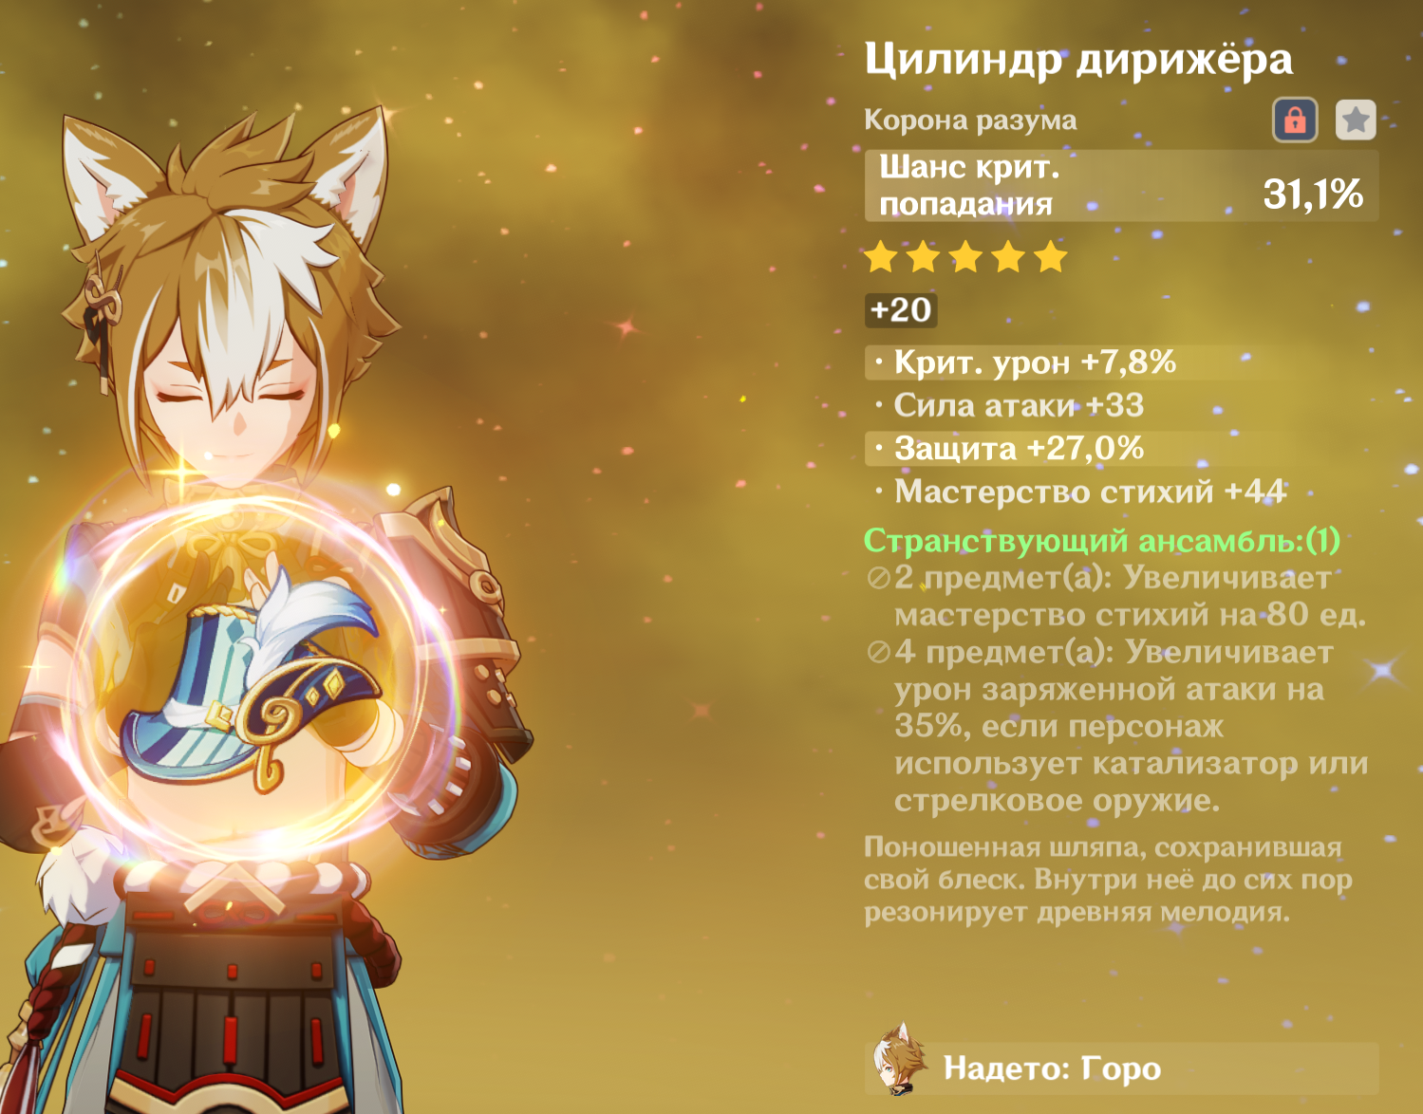This screenshot has width=1423, height=1114.
Task: Click the 31,1% main stat value
Action: (x=1313, y=195)
